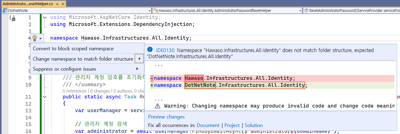Click the lightbulb quick actions icon
Viewport: 400px width, 134px height.
[x=34, y=38]
